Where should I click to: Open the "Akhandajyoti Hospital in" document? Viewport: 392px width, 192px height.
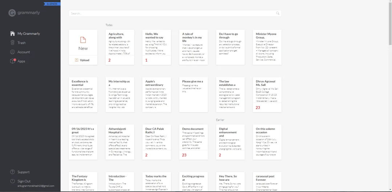point(120,142)
